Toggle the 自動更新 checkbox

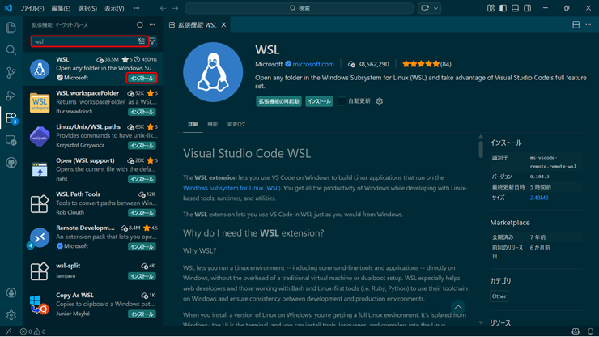click(x=342, y=101)
